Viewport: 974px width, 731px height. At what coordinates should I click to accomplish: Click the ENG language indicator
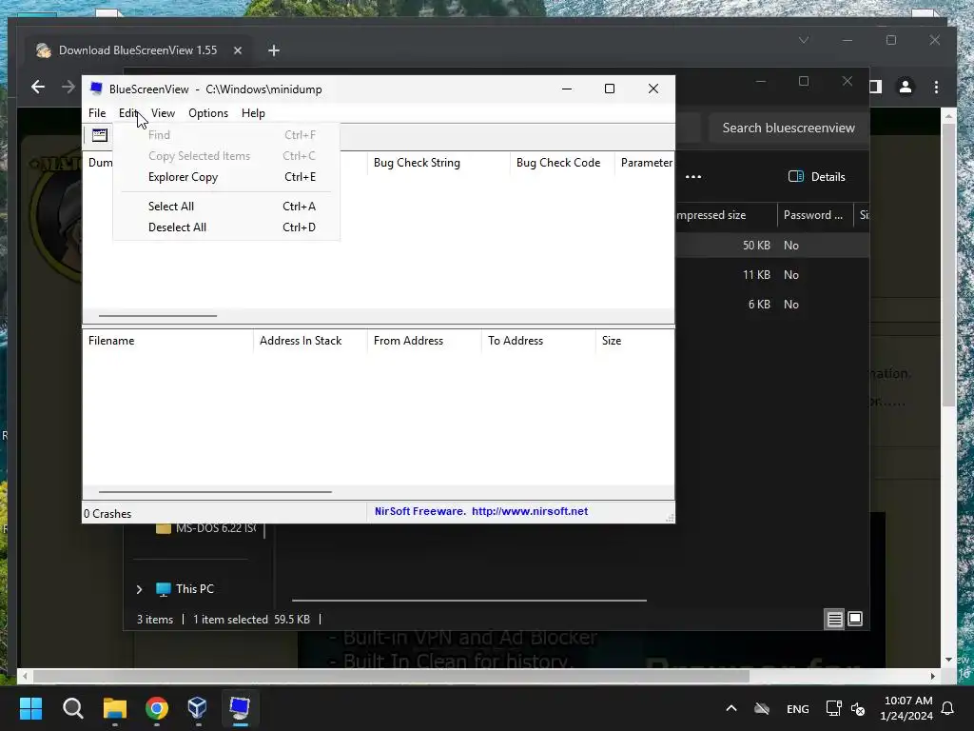(798, 709)
